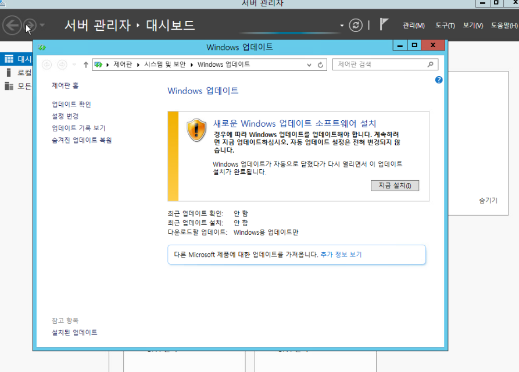Click the warning shield icon

click(x=196, y=130)
